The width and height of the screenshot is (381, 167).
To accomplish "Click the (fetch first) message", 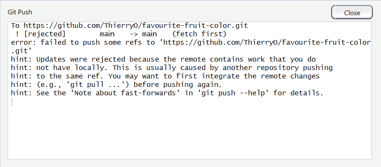I will point(198,34).
